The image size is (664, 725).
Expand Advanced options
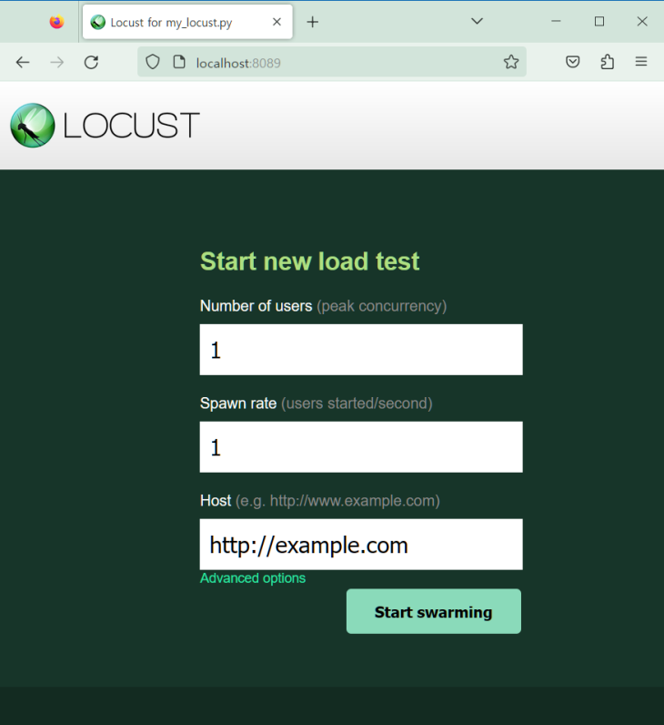[253, 578]
